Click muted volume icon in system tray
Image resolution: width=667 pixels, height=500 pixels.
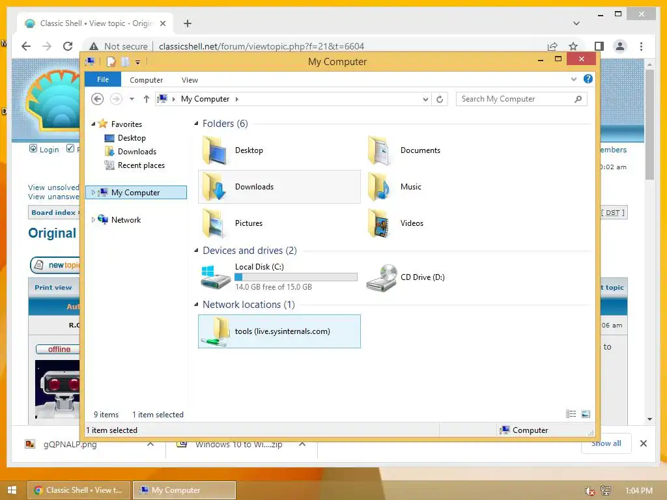(589, 491)
